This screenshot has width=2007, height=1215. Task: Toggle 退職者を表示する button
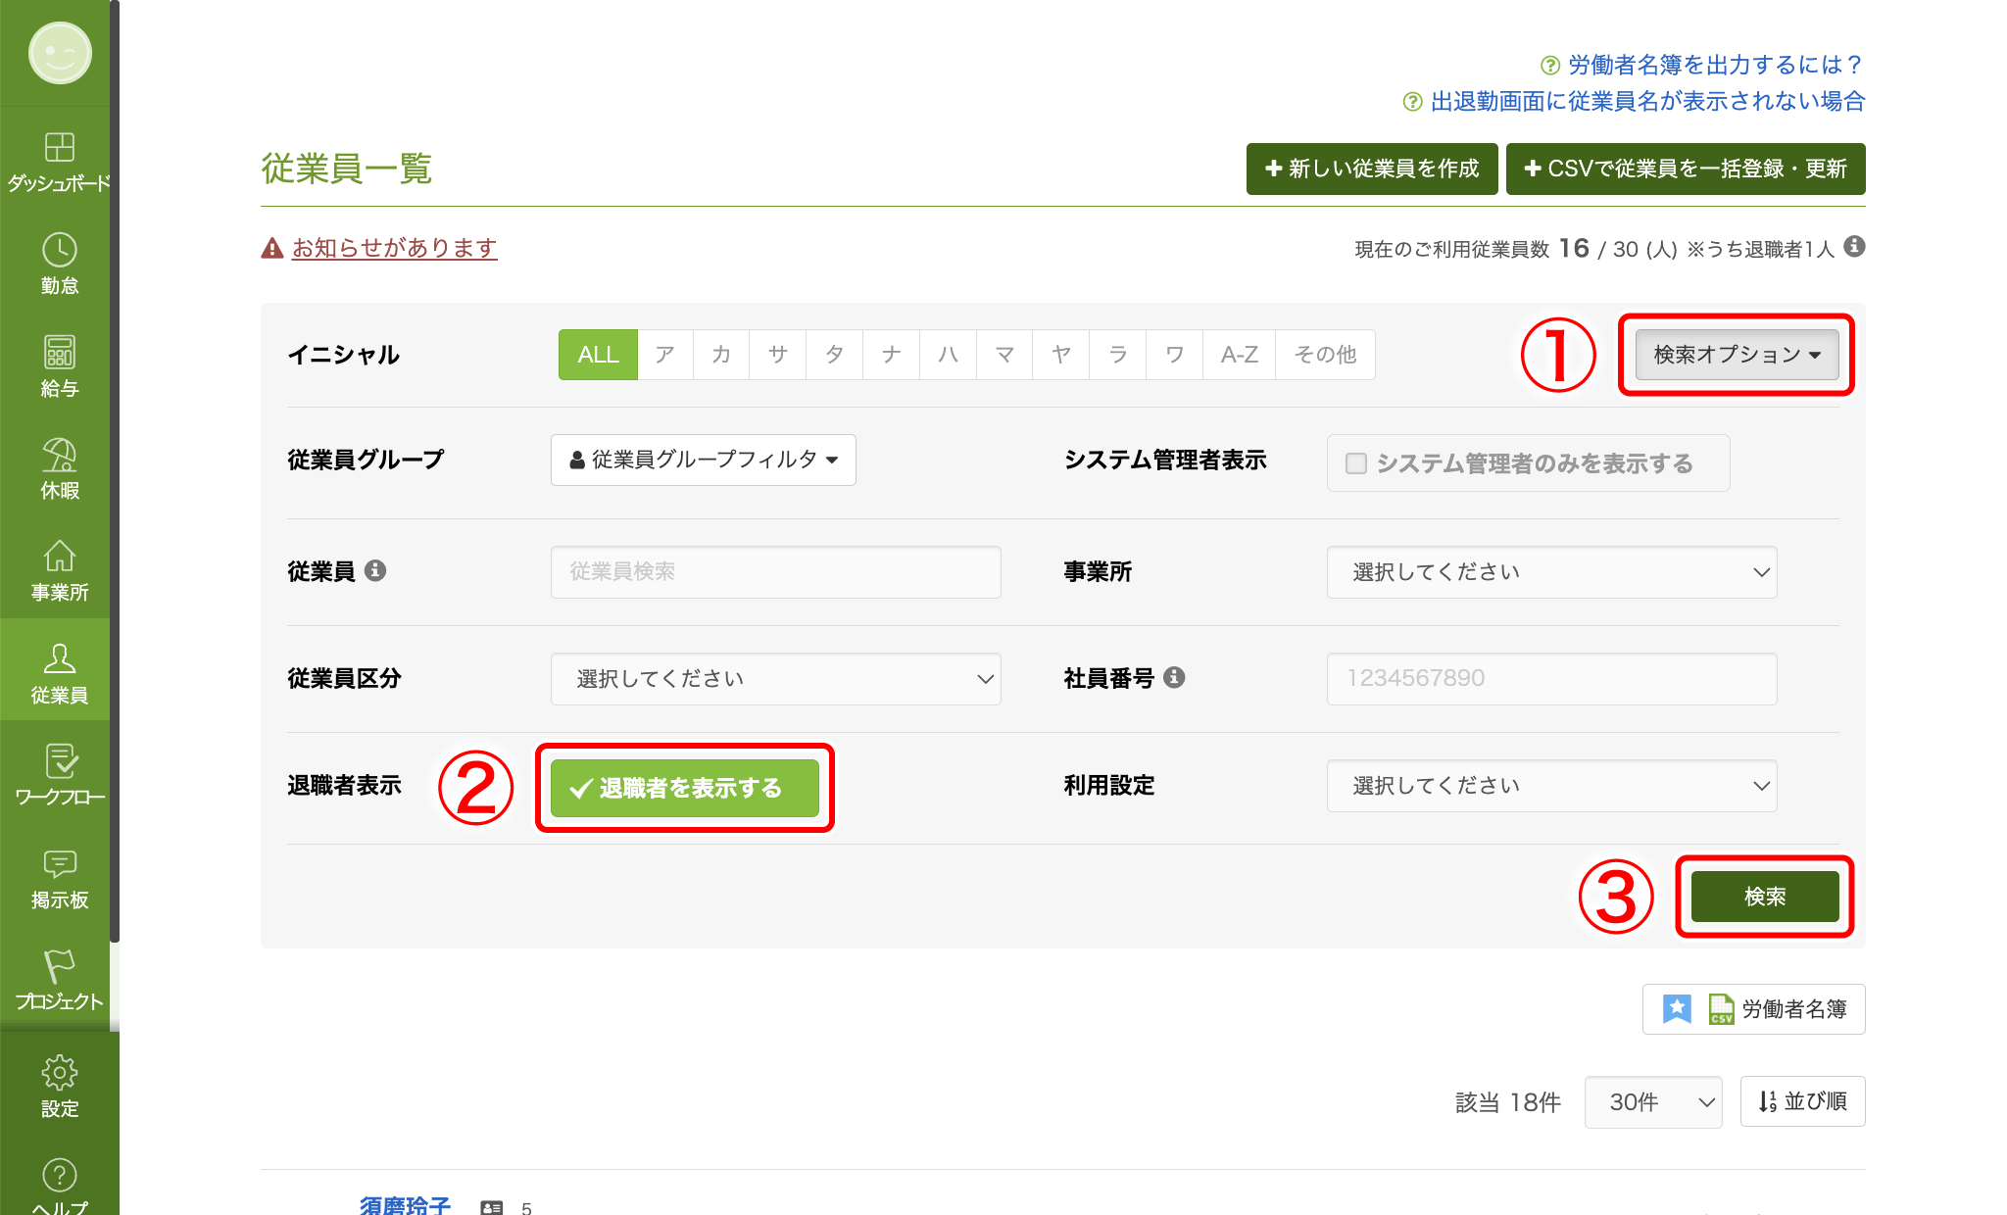tap(685, 788)
